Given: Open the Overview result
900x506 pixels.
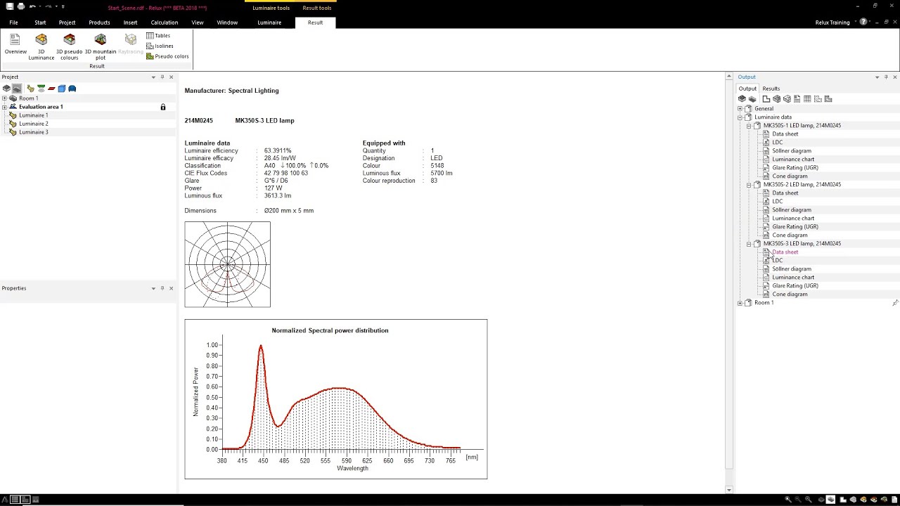Looking at the screenshot, I should tap(15, 44).
